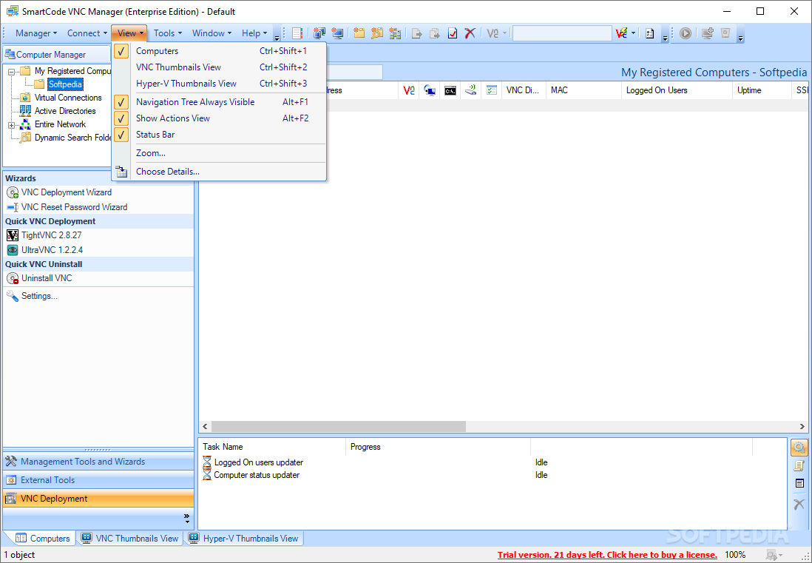
Task: Click the toolbar quick connect input field
Action: coord(562,33)
